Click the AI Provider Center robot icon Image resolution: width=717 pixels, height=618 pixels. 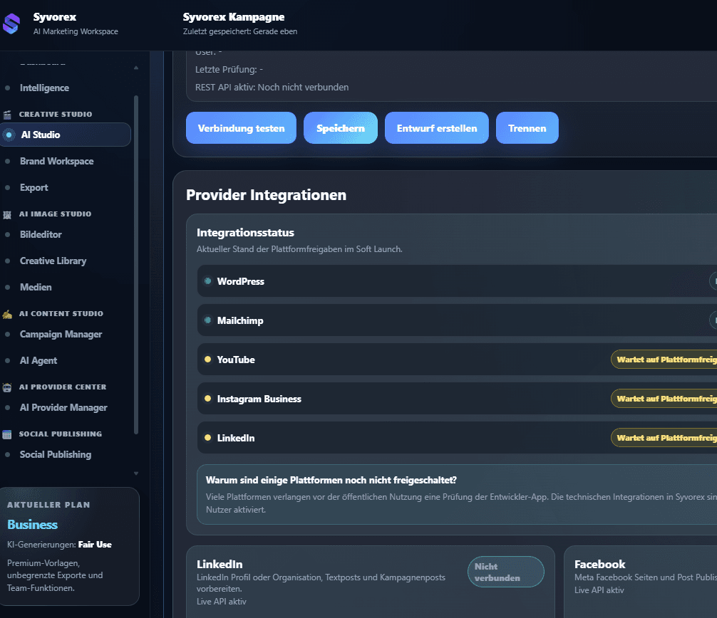click(x=7, y=387)
